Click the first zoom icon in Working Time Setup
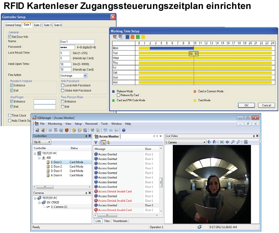 click(115, 37)
